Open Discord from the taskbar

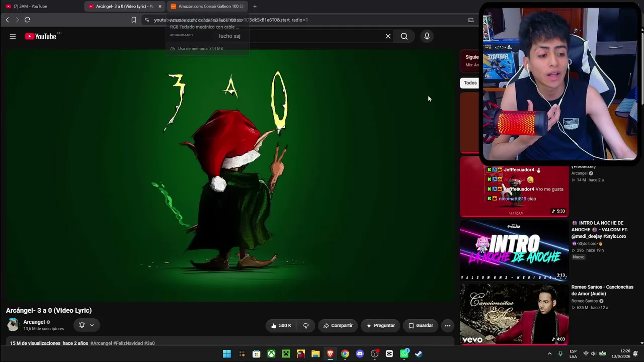point(360,354)
